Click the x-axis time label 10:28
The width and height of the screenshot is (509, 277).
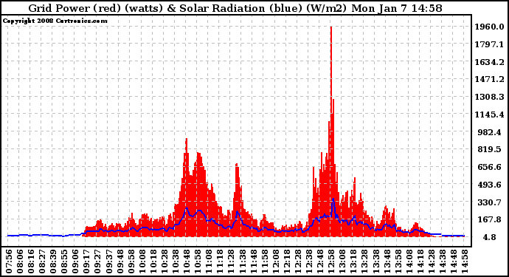point(165,261)
